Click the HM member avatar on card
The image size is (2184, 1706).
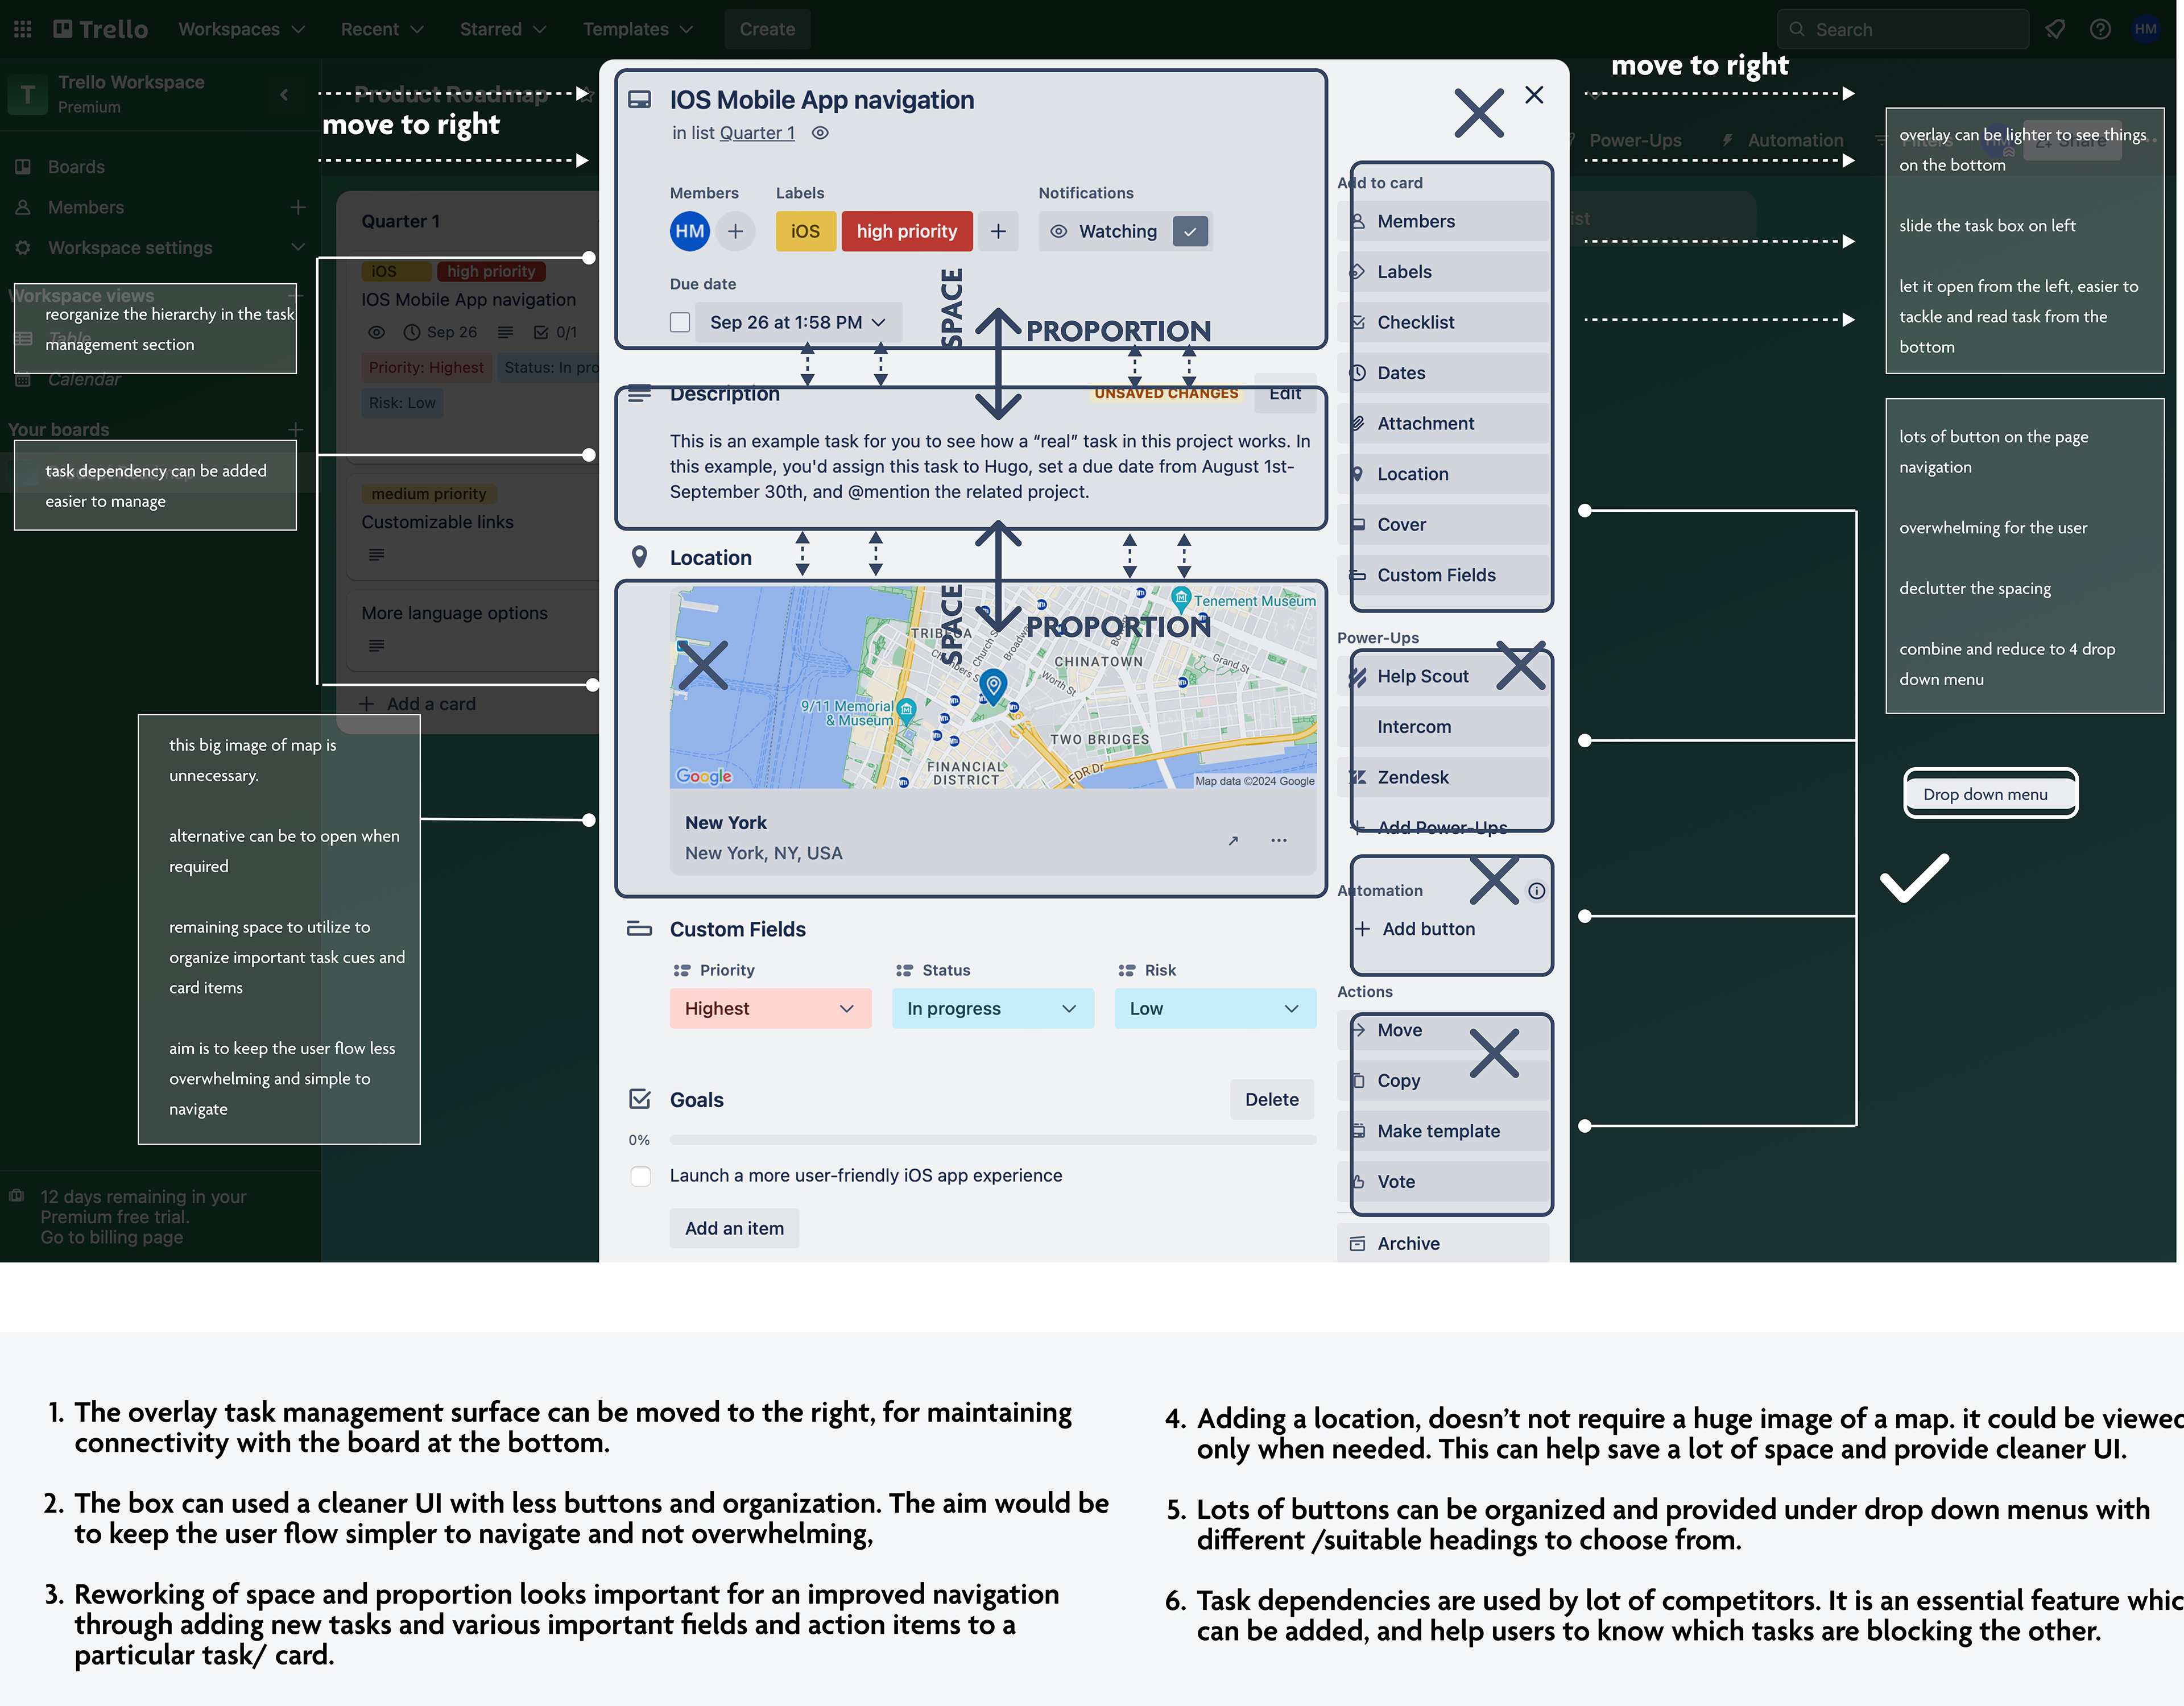[x=689, y=231]
